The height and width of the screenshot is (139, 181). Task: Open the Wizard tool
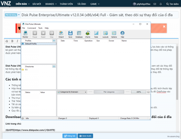coord(61,34)
